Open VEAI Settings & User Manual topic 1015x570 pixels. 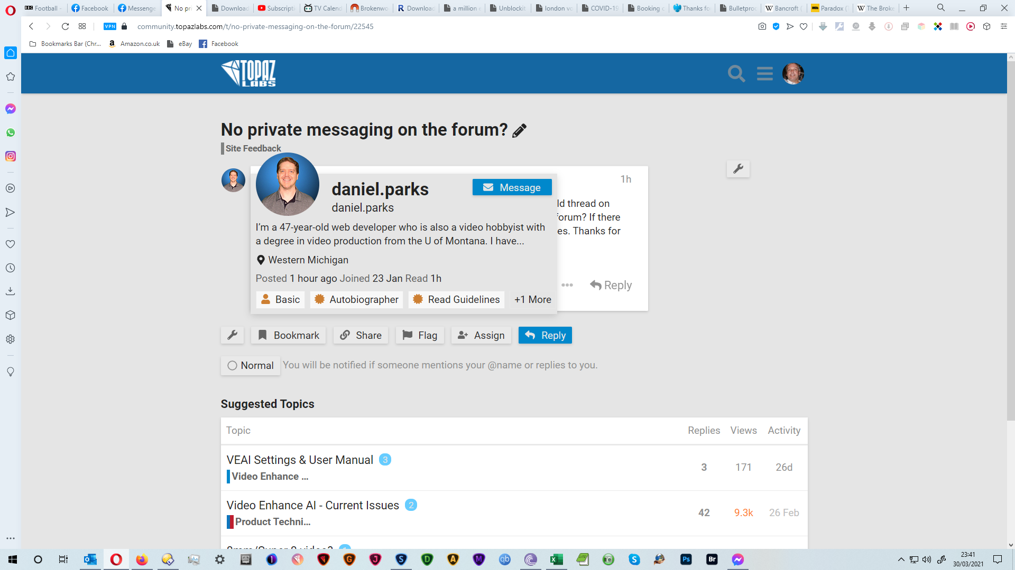(300, 460)
